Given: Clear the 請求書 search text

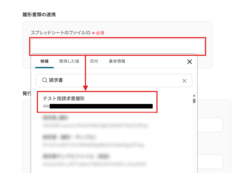Looking at the screenshot, I should tap(184, 81).
